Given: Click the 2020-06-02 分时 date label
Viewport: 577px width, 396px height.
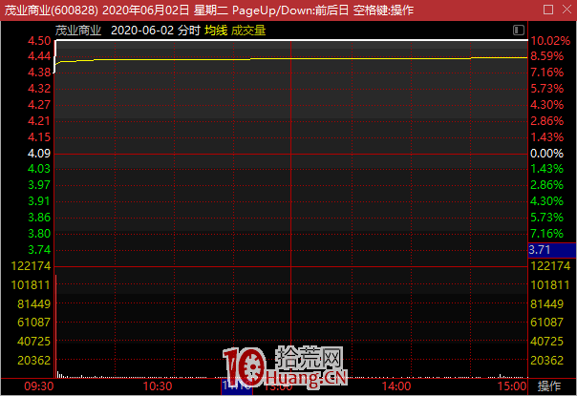Looking at the screenshot, I should [x=156, y=31].
